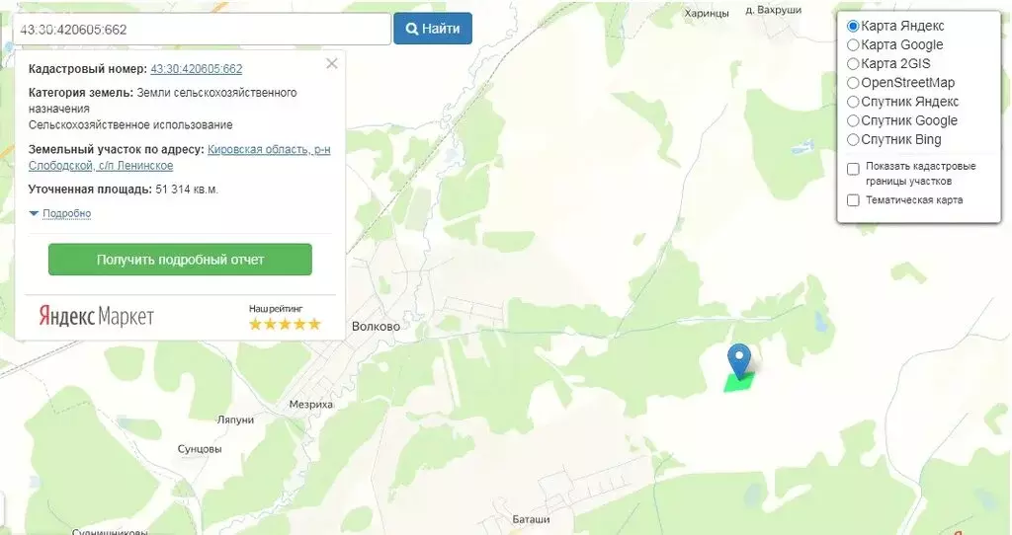Open the Кировская область address link
Viewport: 1012px width, 535px height.
point(267,150)
